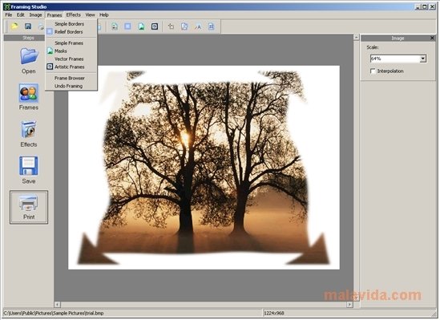Close the Image panel

(432, 38)
